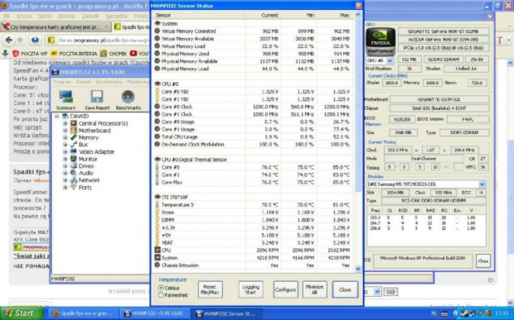This screenshot has width=514, height=320.
Task: Expand the Bus tree node
Action: pos(65,145)
